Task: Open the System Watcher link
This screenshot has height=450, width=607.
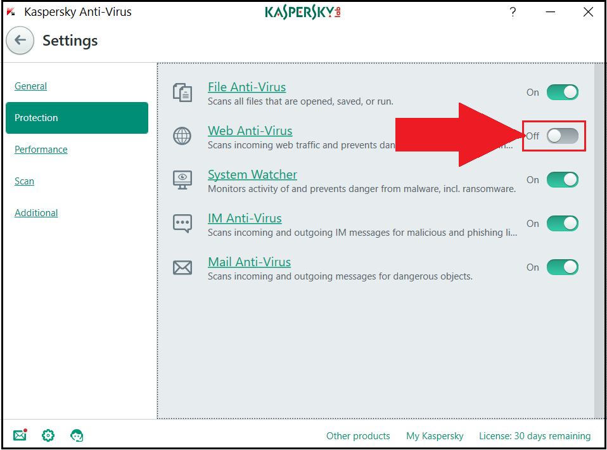Action: (x=252, y=175)
